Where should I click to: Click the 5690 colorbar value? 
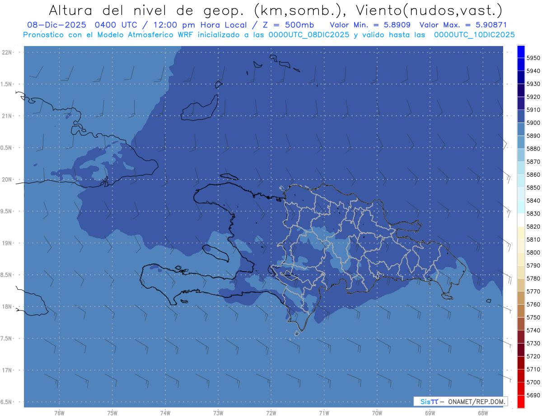click(x=533, y=395)
